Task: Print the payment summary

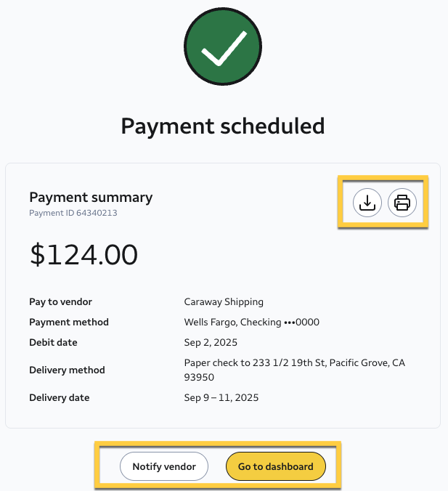Action: (402, 203)
